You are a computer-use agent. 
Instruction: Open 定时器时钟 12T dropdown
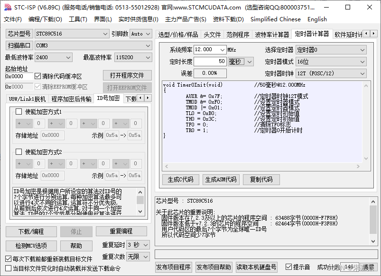[331, 73]
